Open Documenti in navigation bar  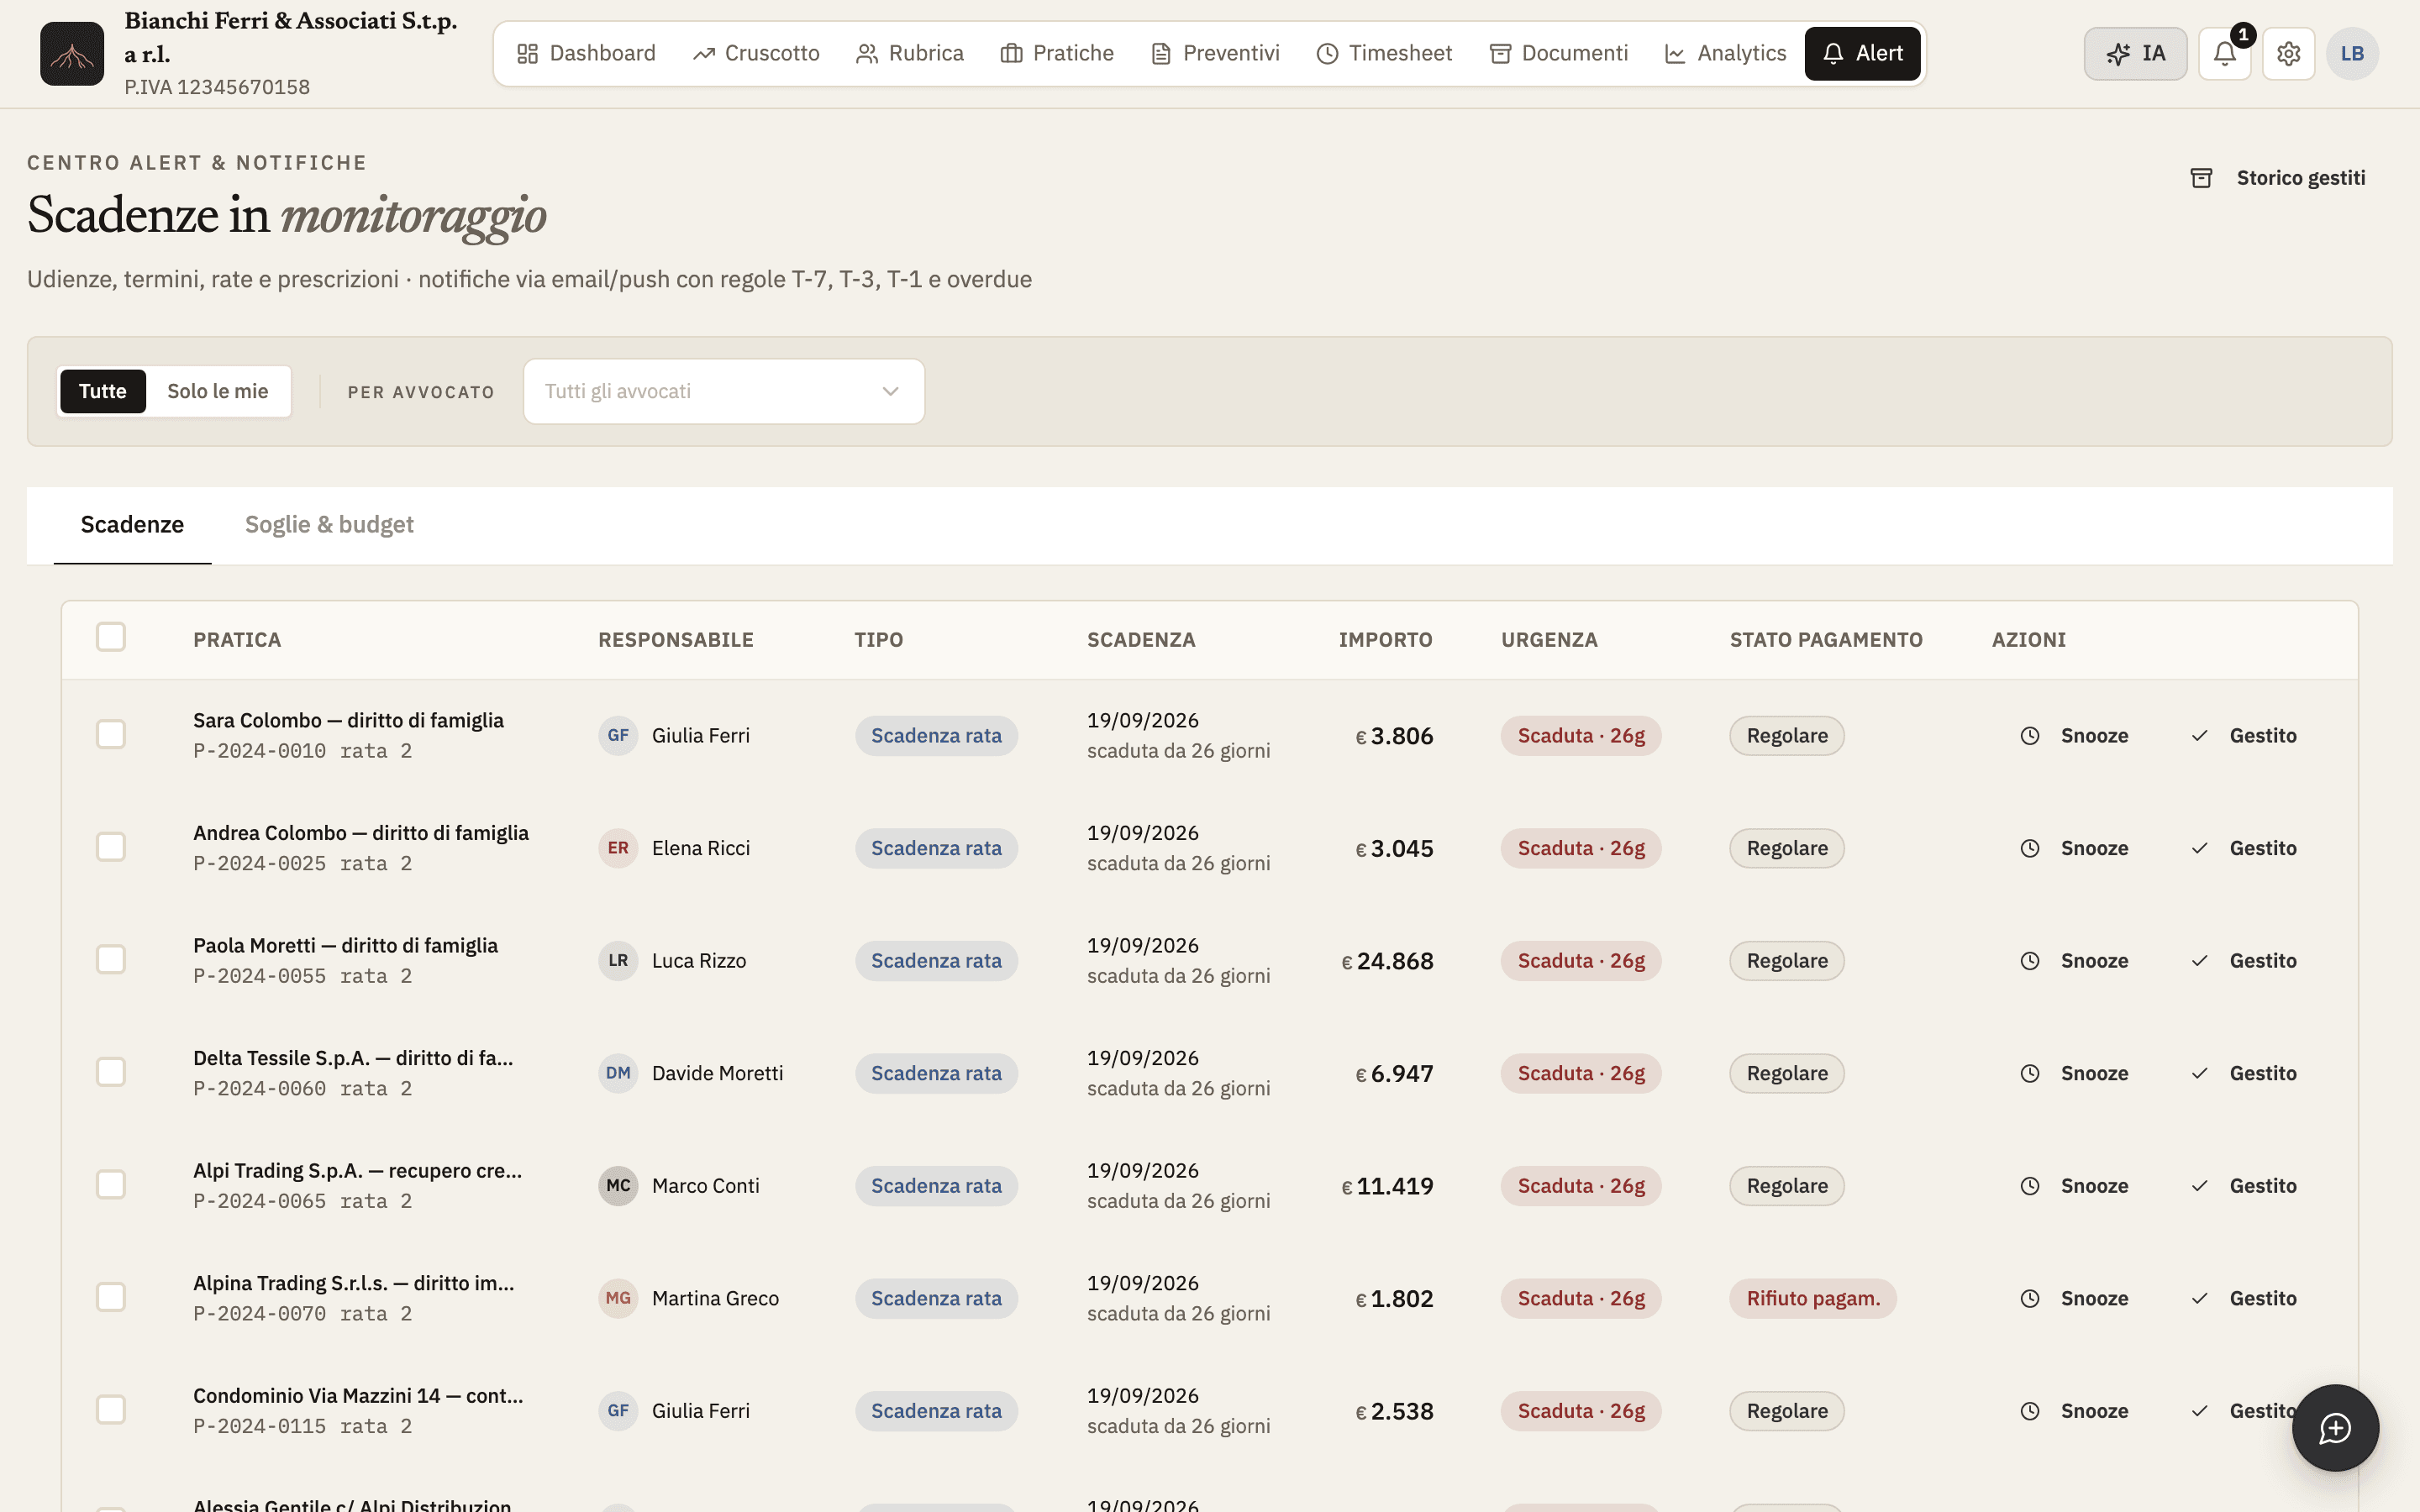coord(1559,54)
